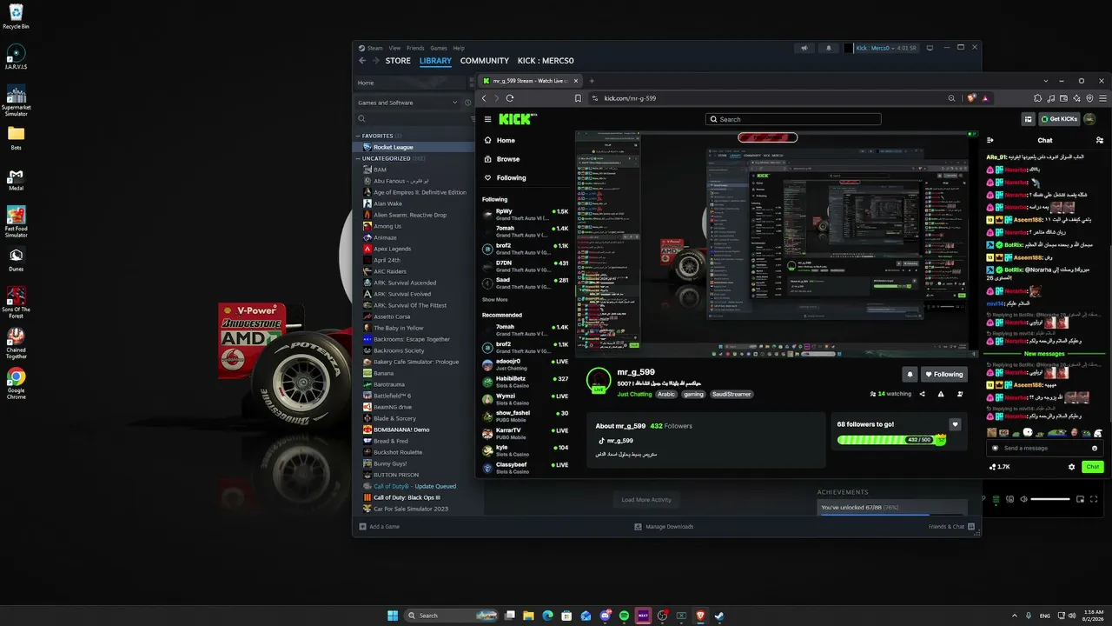Click the Get KICKs button
1112x626 pixels.
(x=1059, y=119)
